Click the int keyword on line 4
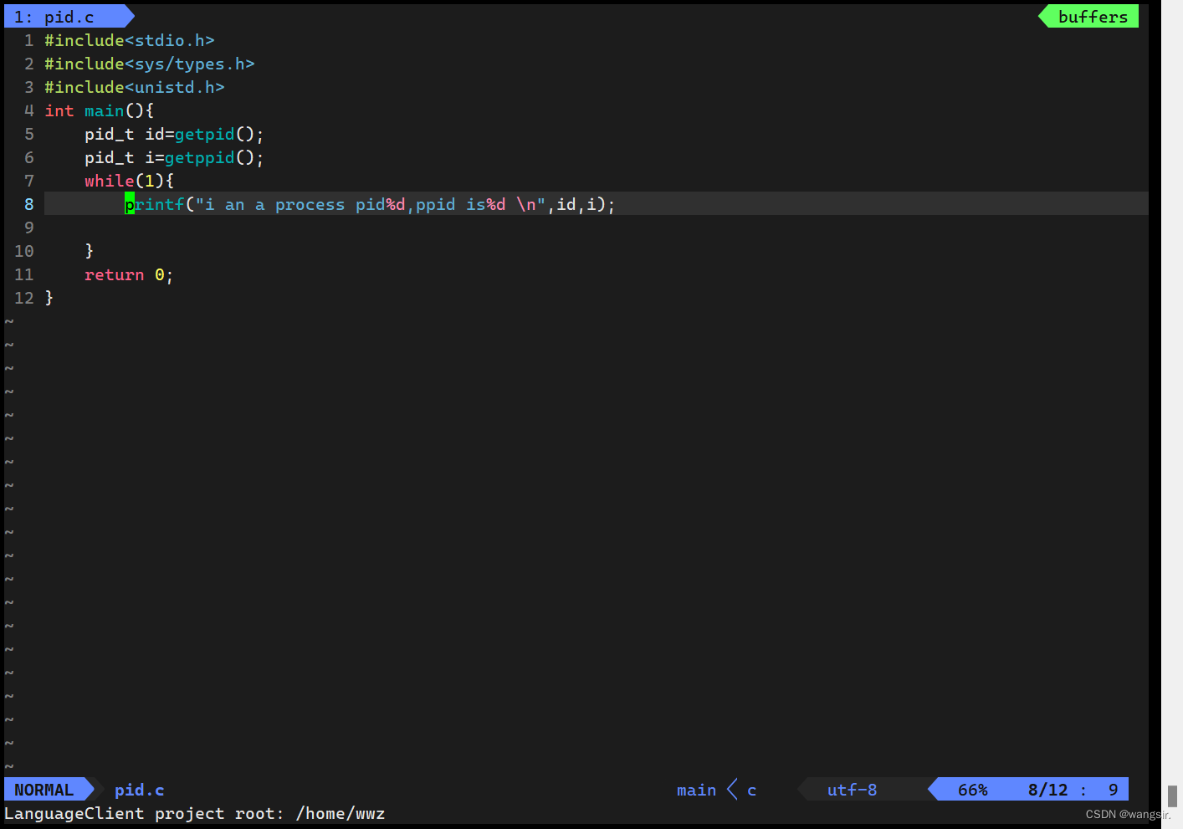Screen dimensions: 1183x829 59,110
